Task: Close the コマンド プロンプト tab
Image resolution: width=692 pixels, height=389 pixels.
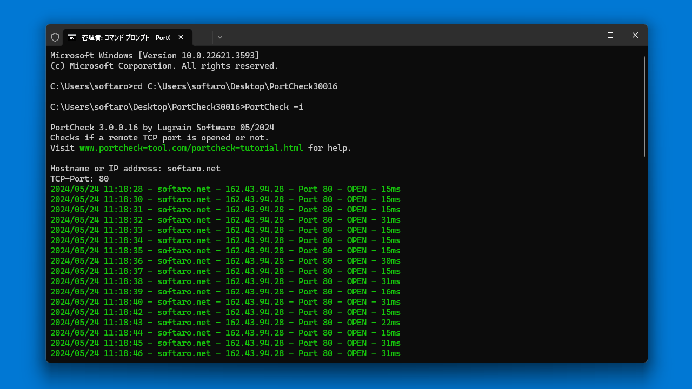Action: tap(181, 37)
